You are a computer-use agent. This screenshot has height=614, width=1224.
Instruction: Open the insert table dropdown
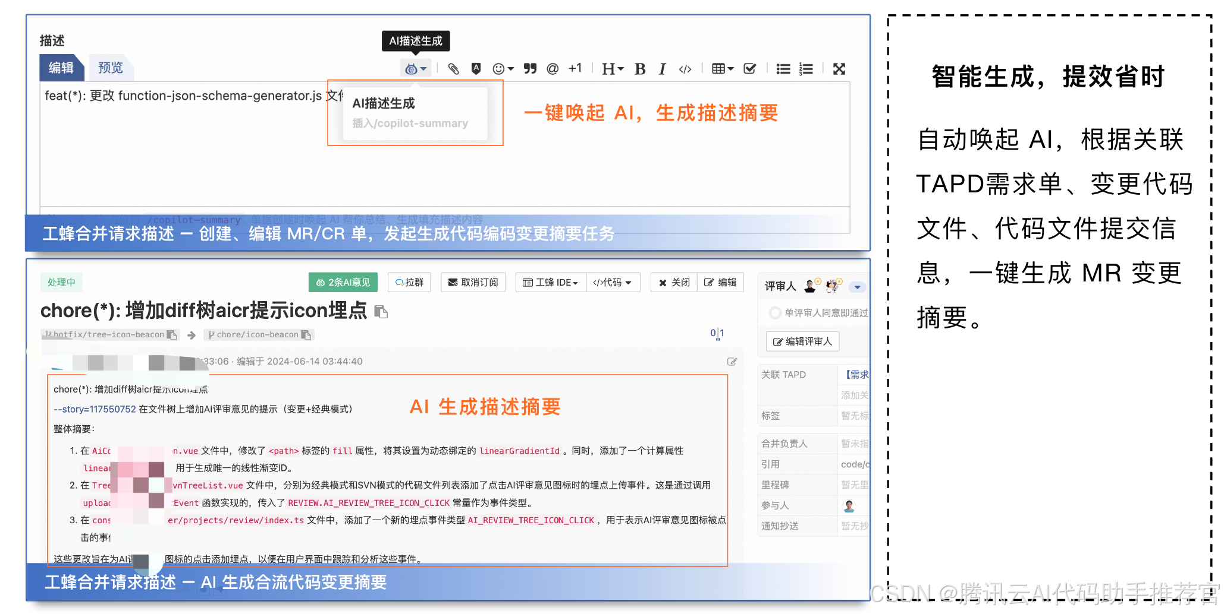(723, 69)
